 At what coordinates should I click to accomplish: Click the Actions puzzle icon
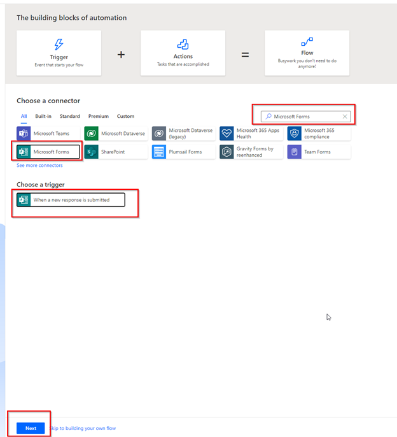183,44
